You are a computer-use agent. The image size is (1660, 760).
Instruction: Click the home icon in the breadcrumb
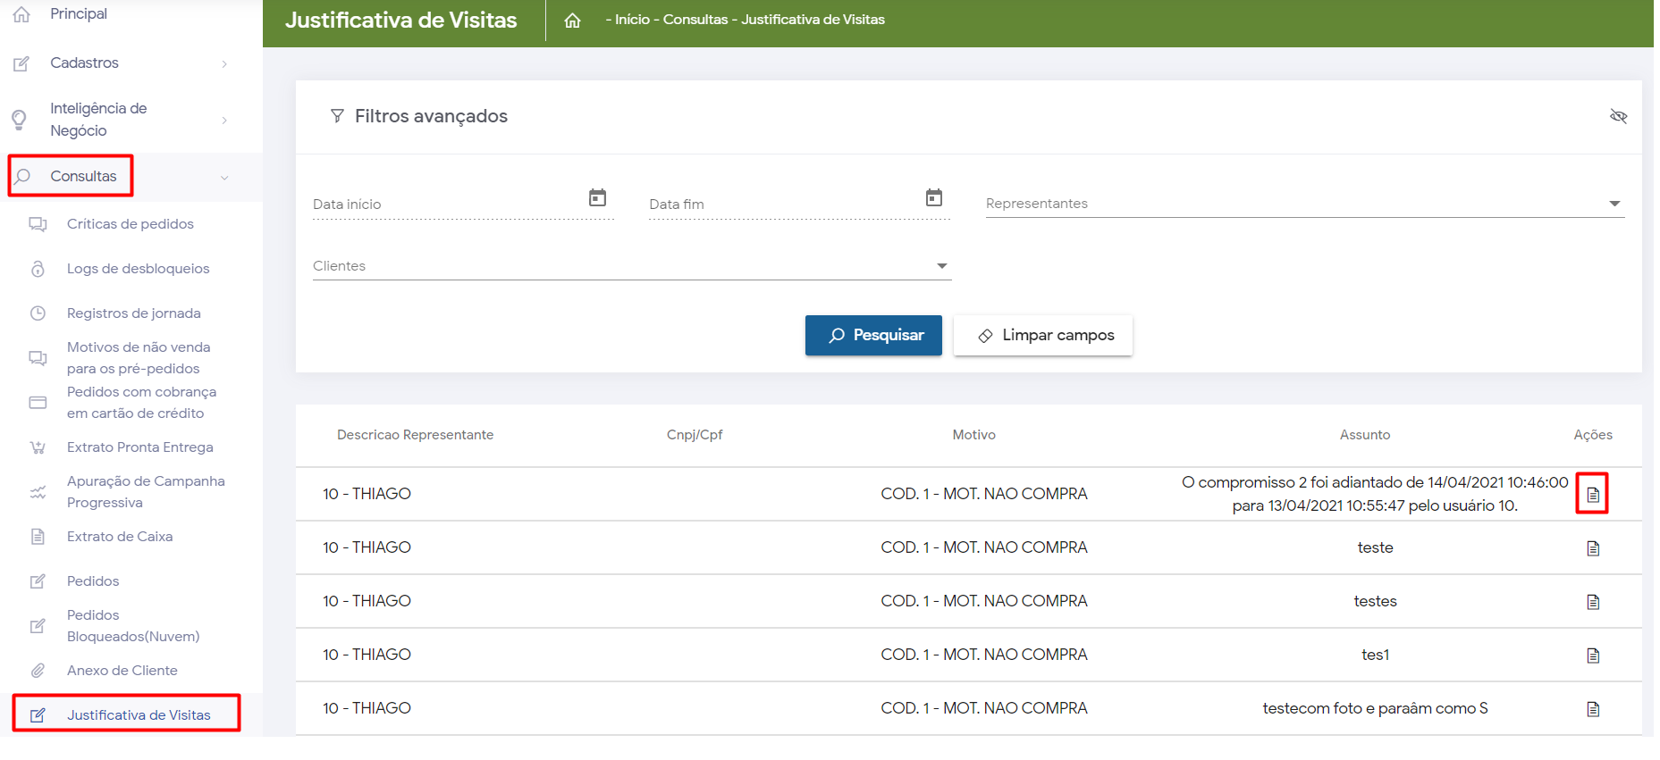tap(572, 21)
